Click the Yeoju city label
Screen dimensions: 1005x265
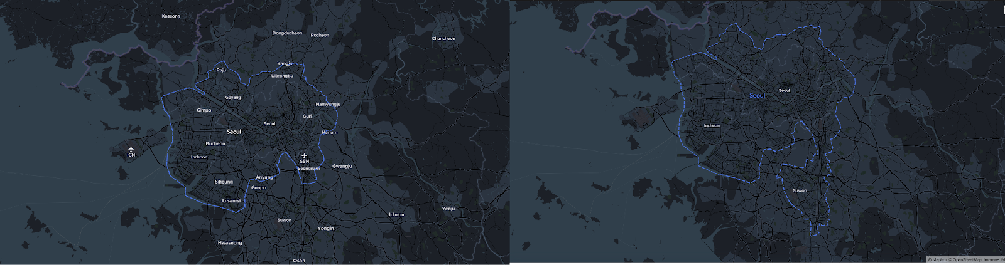448,209
